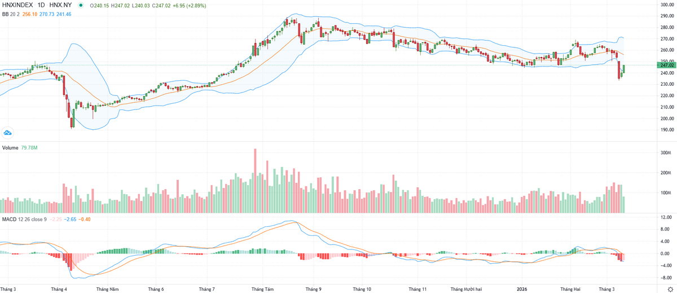Image resolution: width=677 pixels, height=293 pixels.
Task: Click the 12.00 level on MACD scale
Action: [666, 217]
